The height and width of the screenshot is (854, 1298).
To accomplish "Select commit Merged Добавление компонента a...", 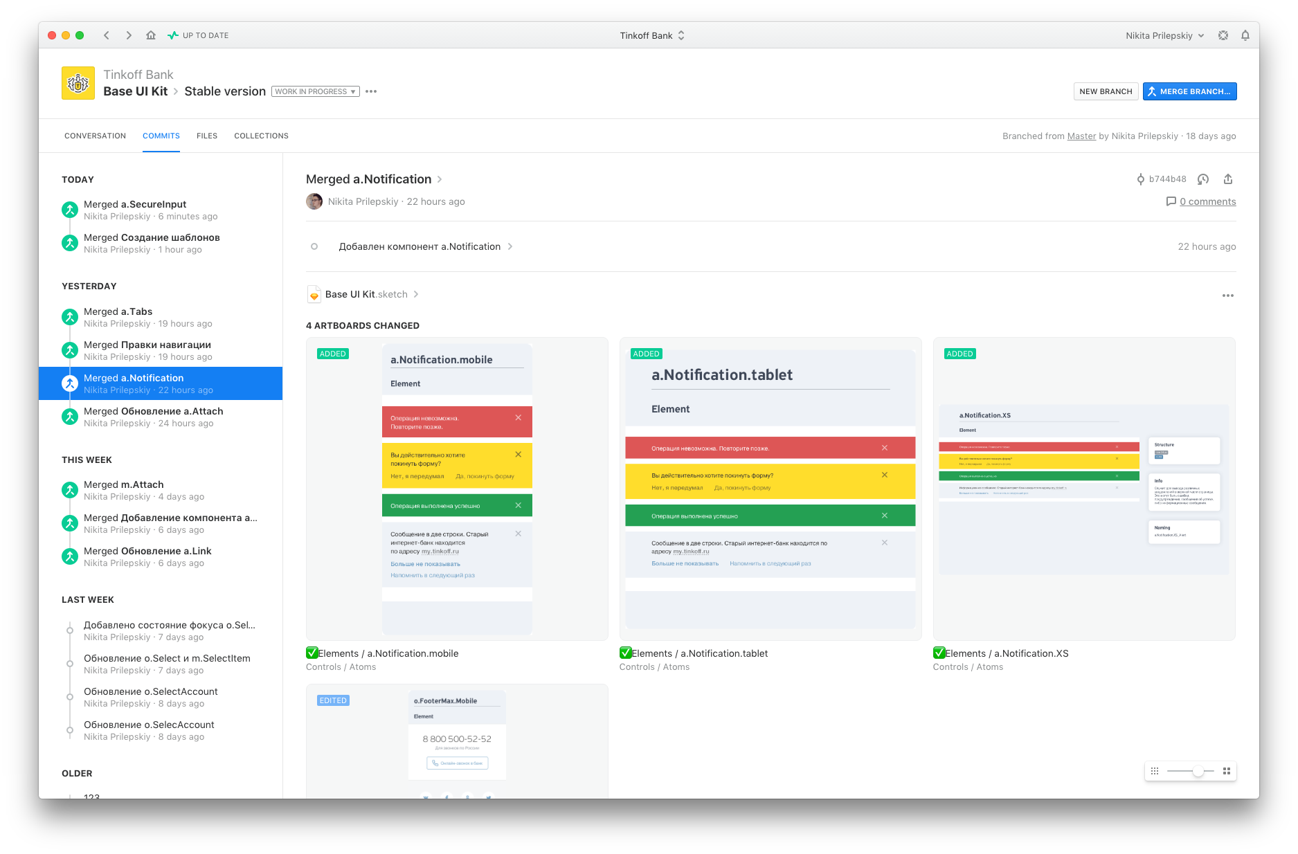I will (x=161, y=523).
